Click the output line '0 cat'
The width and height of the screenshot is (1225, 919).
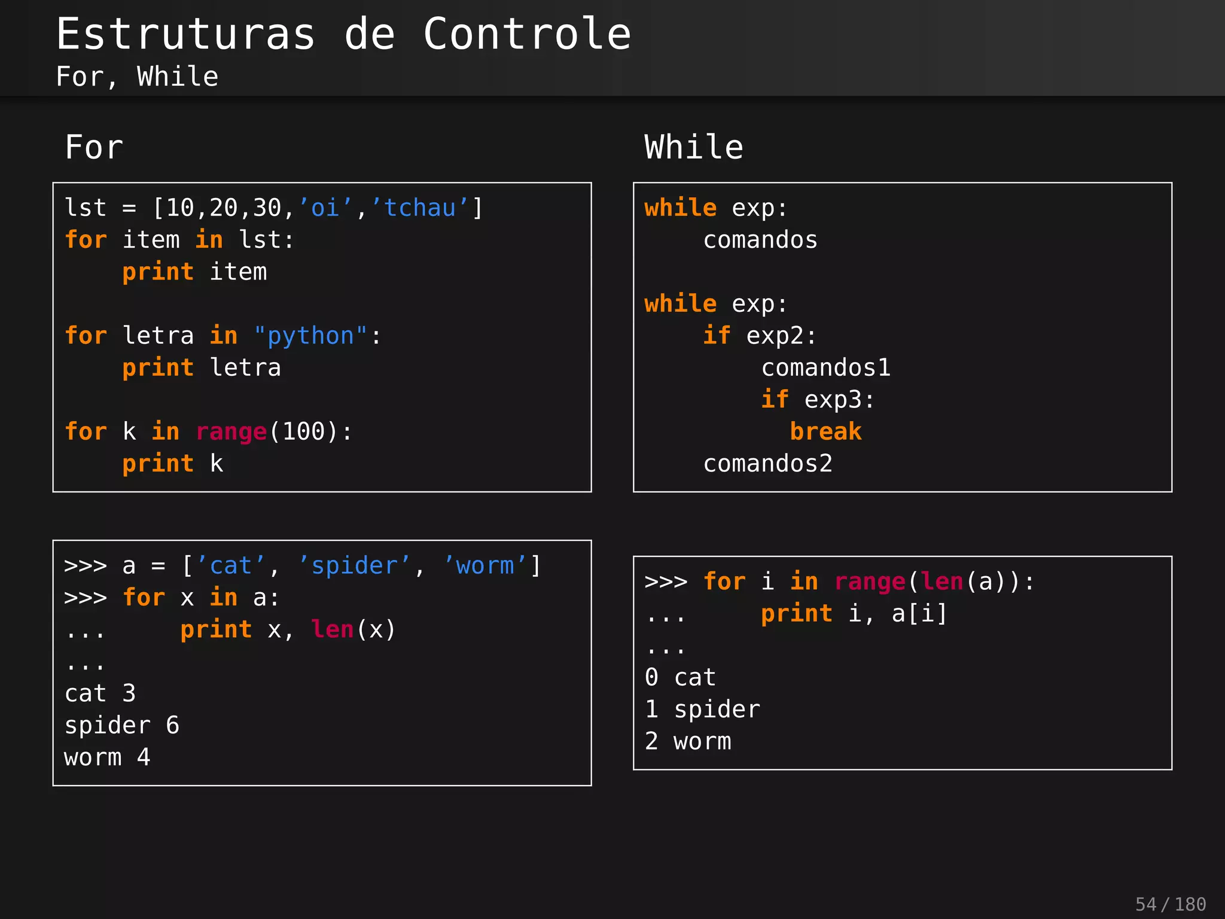680,678
